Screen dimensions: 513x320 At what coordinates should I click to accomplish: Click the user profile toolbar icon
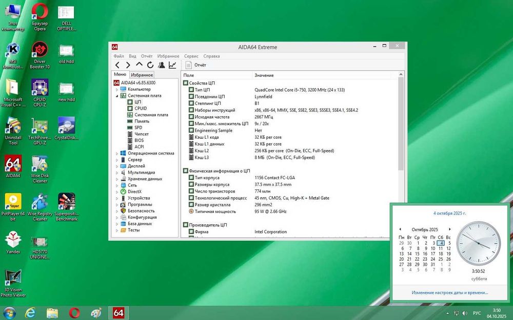tap(162, 65)
